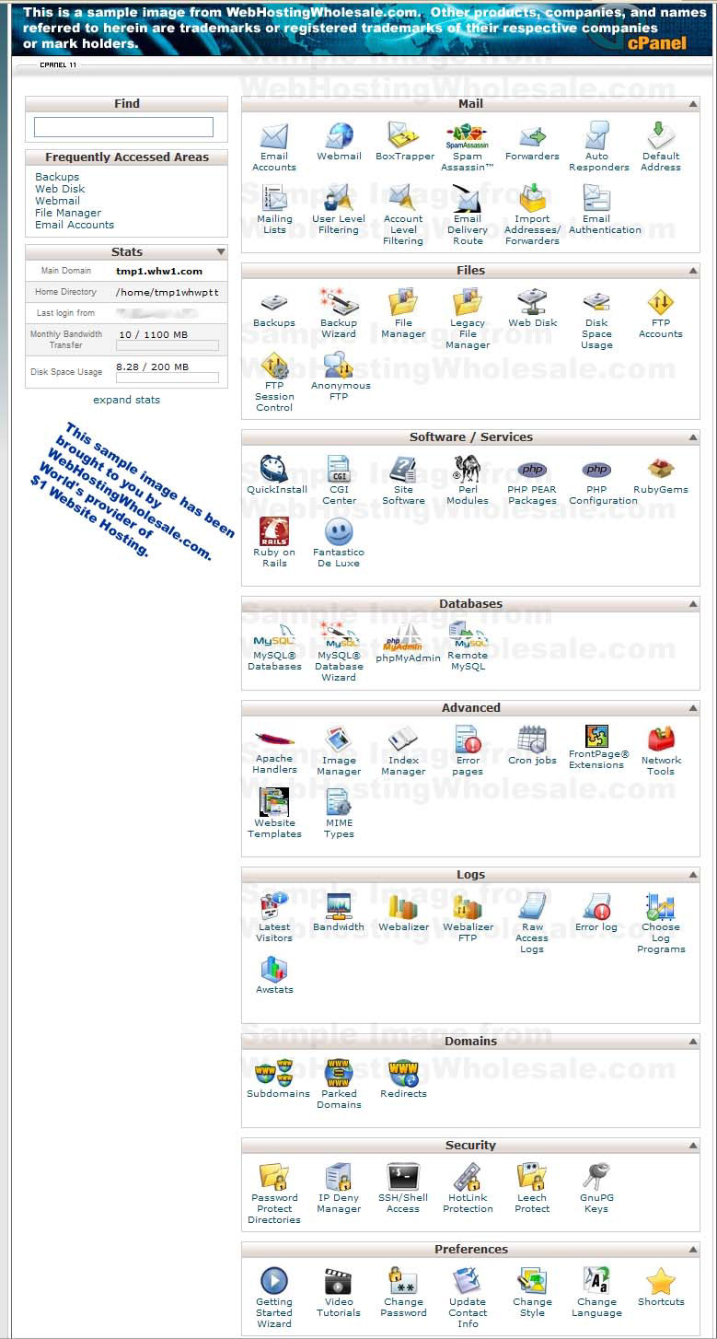Open phpMyAdmin

(408, 643)
